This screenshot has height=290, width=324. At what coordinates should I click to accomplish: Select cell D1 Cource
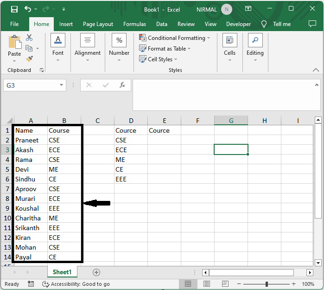click(x=131, y=130)
